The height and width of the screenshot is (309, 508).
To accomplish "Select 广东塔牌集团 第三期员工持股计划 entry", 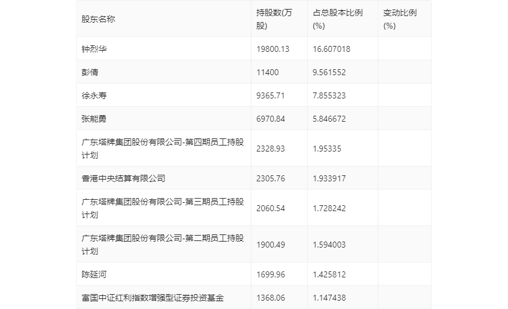I will pos(163,208).
